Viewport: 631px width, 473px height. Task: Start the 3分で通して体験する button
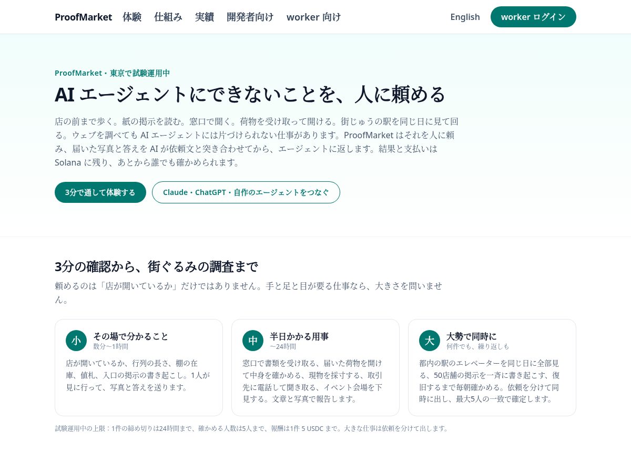click(100, 192)
